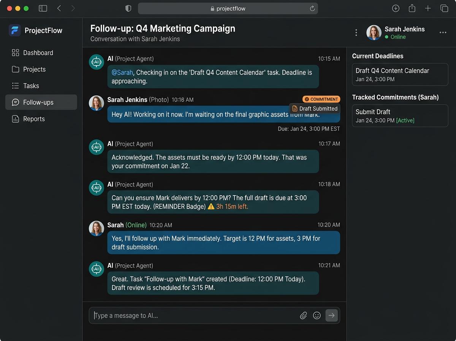Open Safari's privacy report shield
Viewport: 456px width, 341px height.
click(128, 8)
